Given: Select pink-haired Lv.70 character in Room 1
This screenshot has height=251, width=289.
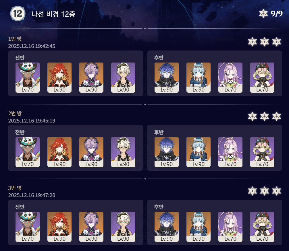Looking at the screenshot, I should [230, 77].
